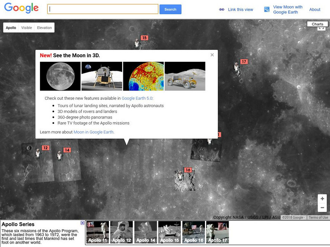Open Link this view
This screenshot has height=247, width=330.
pyautogui.click(x=240, y=9)
